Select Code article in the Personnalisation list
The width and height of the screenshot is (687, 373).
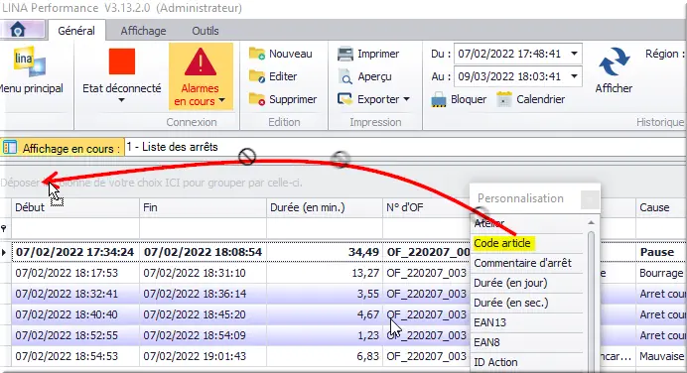click(527, 243)
